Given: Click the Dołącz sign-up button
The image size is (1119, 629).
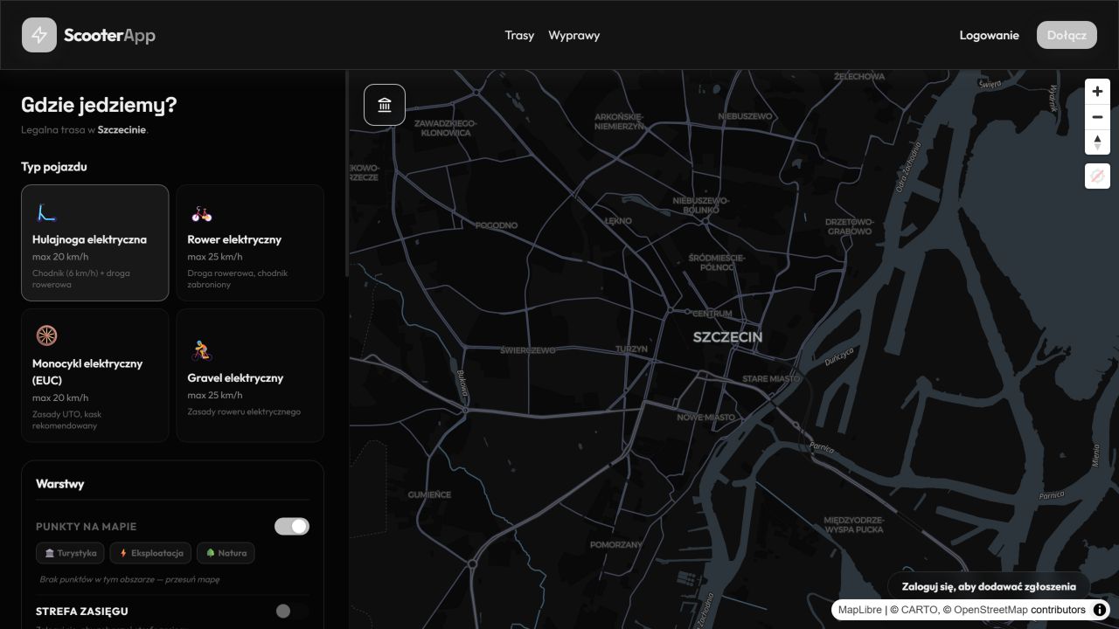Looking at the screenshot, I should point(1067,35).
